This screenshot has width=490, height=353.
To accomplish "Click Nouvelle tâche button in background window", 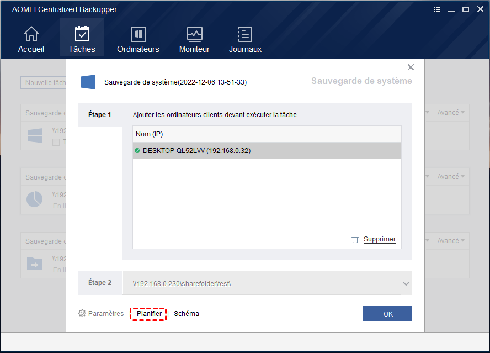I will 44,83.
